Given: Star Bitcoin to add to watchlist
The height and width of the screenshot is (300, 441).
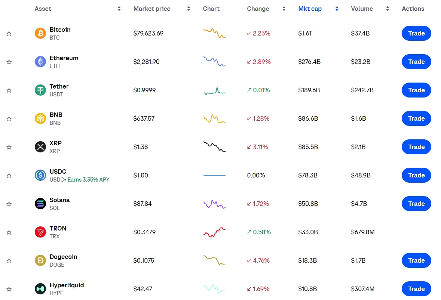Looking at the screenshot, I should 9,34.
